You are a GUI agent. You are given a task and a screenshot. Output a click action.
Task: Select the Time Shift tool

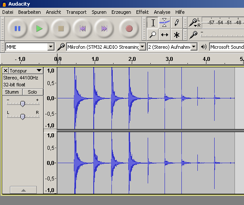pos(165,35)
